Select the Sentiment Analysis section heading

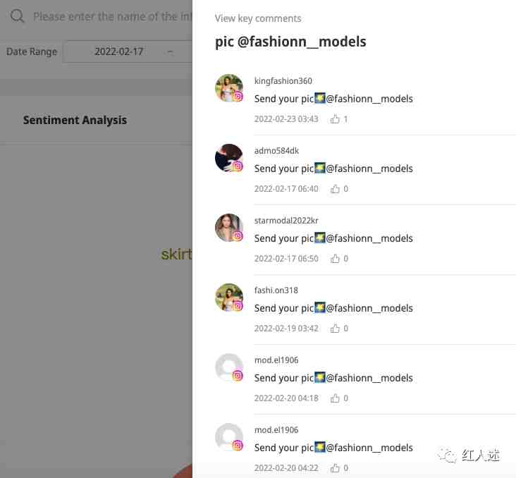coord(75,120)
